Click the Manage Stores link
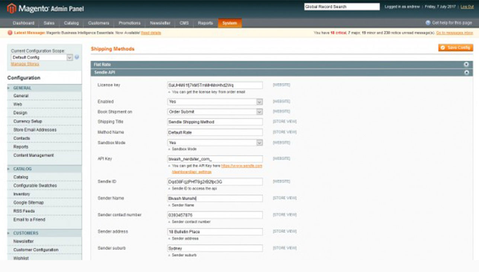The width and height of the screenshot is (479, 272). 25,64
